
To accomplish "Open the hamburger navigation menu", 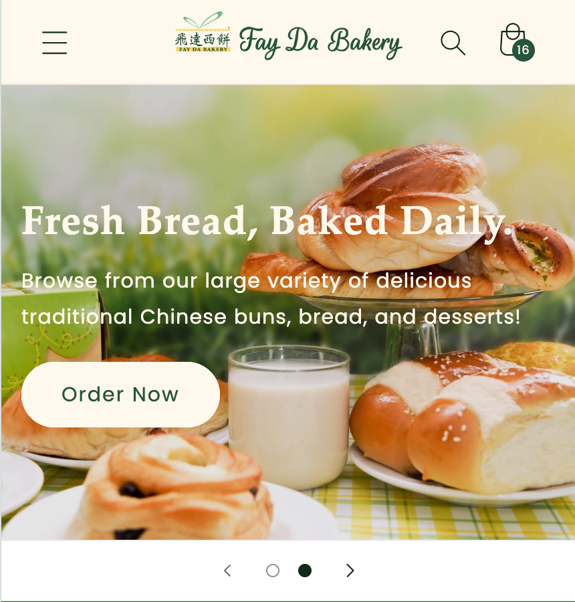I will coord(55,43).
